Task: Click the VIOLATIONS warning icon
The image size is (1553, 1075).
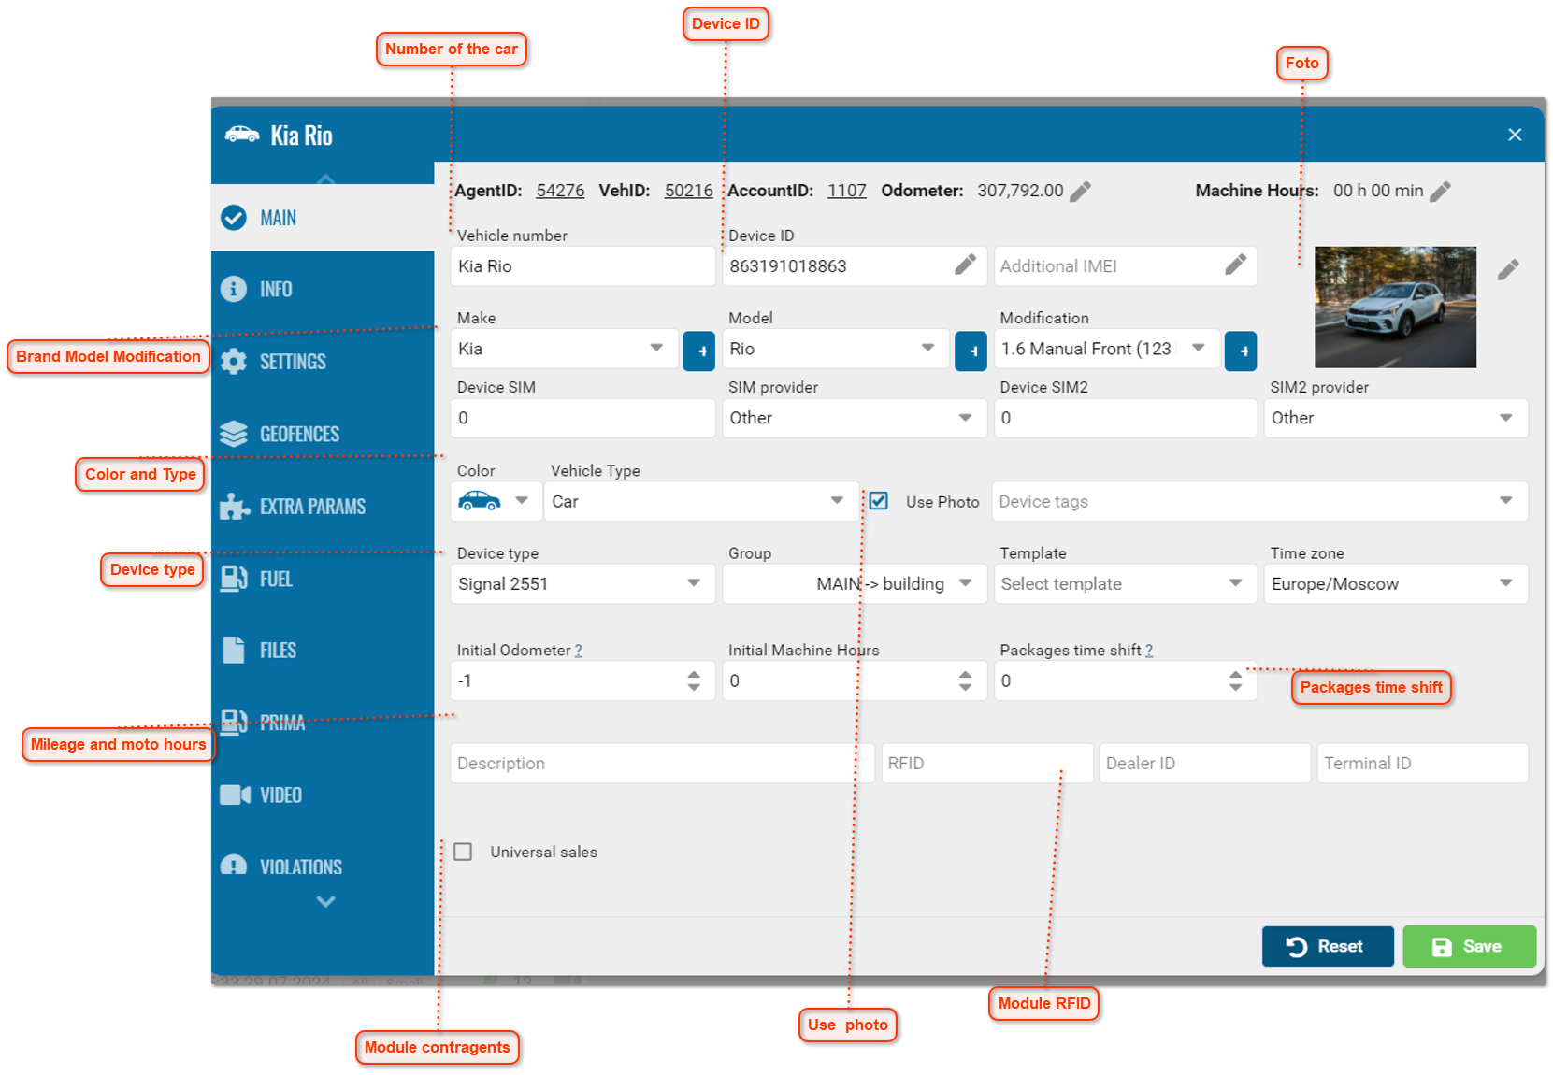Action: tap(234, 866)
